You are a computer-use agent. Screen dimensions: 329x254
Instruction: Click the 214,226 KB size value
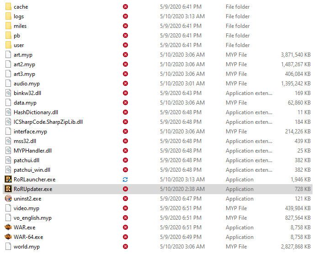[298, 132]
